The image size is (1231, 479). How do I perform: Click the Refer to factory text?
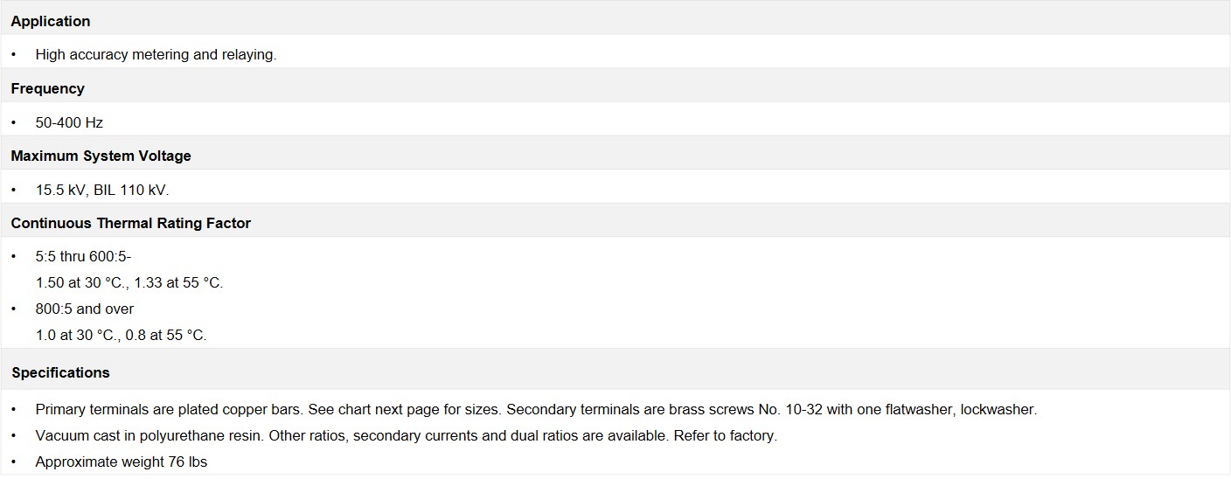[x=725, y=435]
